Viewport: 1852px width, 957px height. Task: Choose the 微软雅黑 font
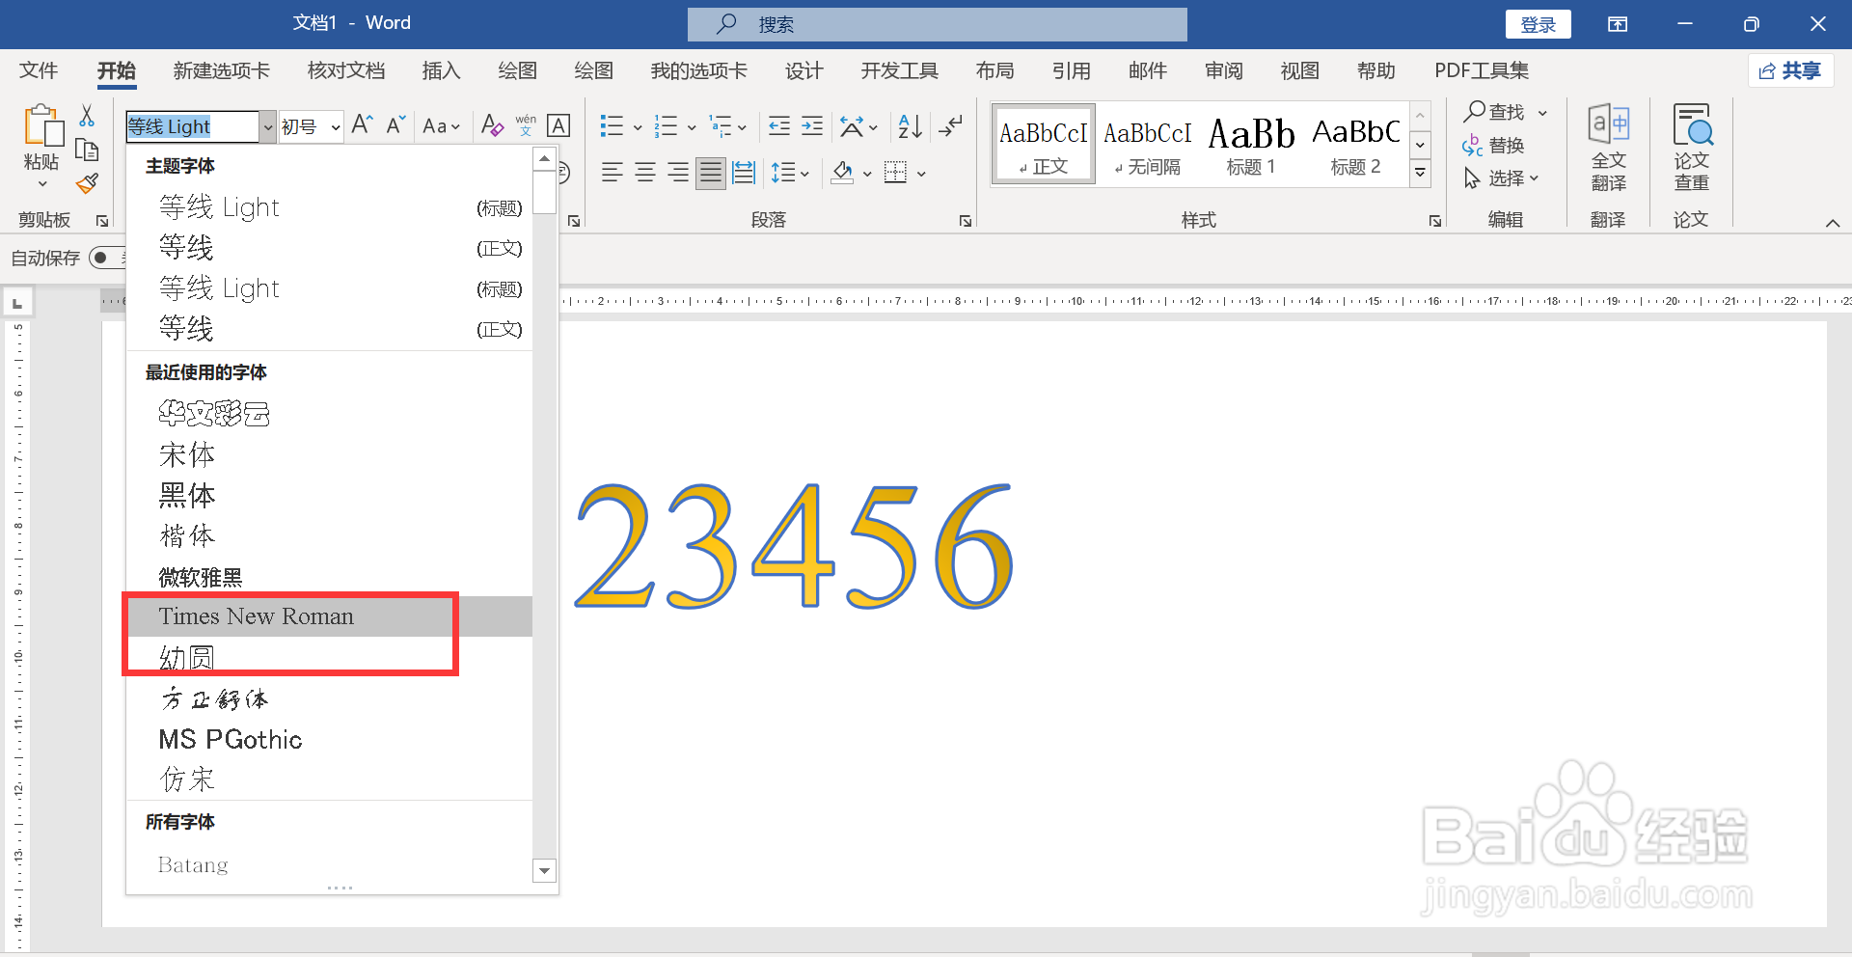329,577
